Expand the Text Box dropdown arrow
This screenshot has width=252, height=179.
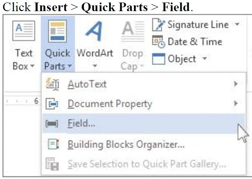pos(32,66)
